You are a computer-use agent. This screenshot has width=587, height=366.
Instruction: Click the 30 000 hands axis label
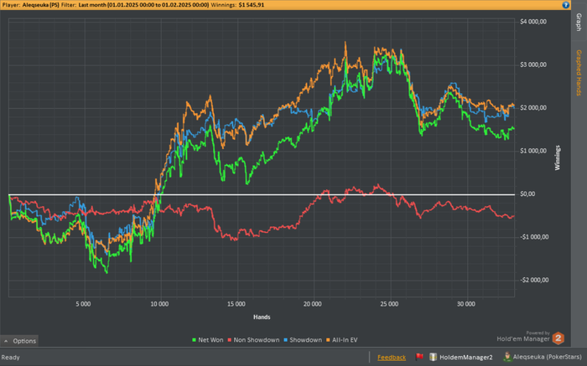[466, 304]
